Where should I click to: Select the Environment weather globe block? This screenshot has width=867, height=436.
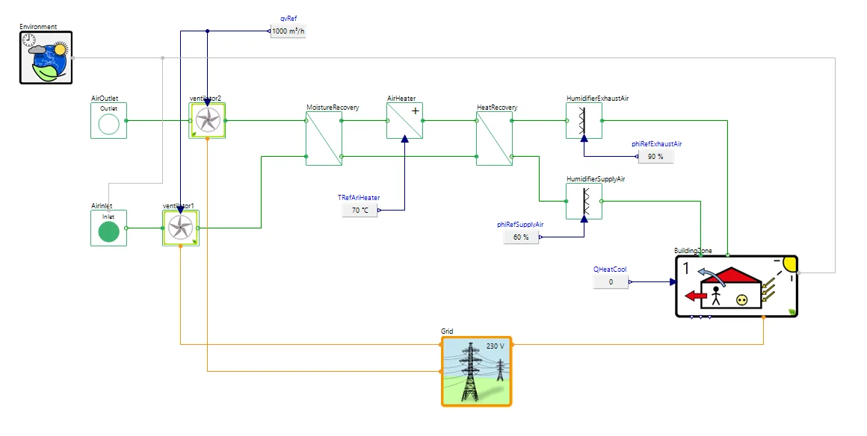(x=46, y=57)
